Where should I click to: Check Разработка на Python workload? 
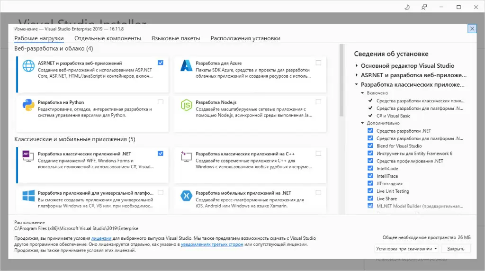coord(161,102)
